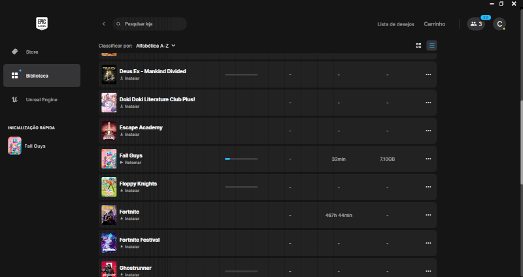Open the Store from the sidebar

[32, 52]
